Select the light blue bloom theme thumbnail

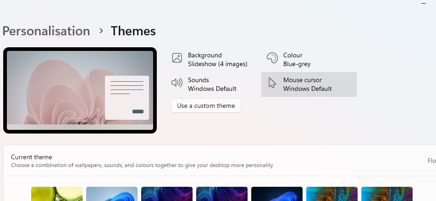pos(112,194)
